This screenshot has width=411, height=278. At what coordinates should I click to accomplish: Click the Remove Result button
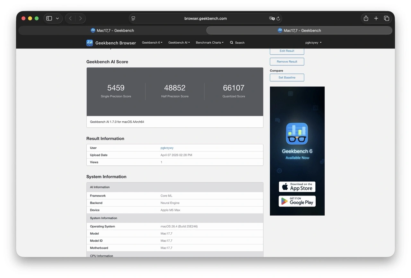[287, 62]
